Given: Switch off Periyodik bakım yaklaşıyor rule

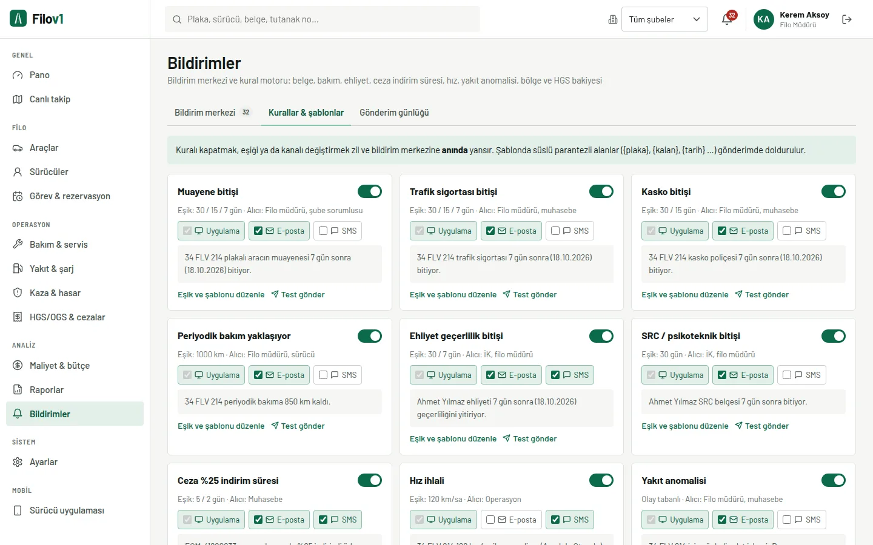Looking at the screenshot, I should click(370, 336).
